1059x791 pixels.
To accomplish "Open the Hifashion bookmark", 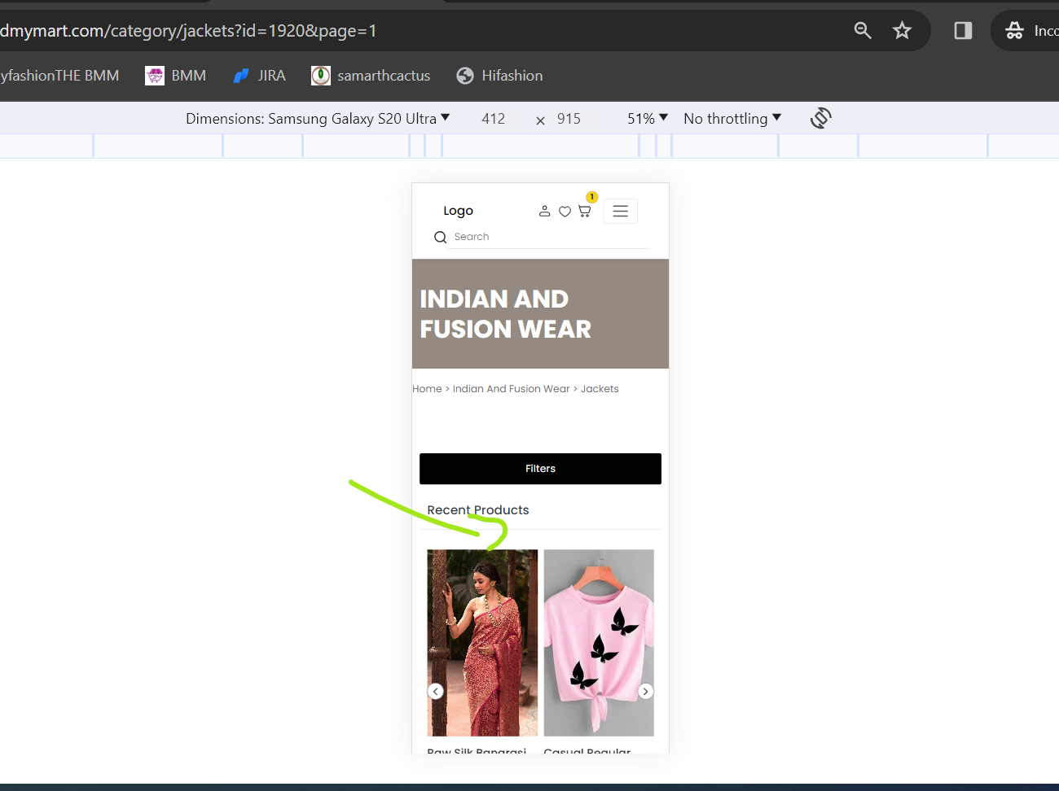I will [x=499, y=76].
